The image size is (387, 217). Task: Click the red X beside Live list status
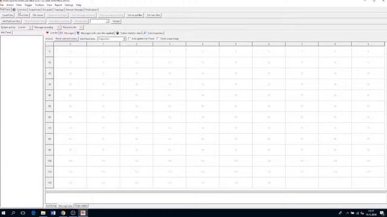pos(30,27)
